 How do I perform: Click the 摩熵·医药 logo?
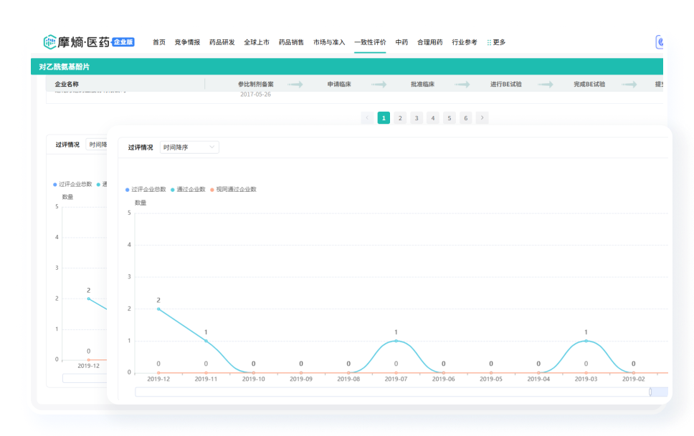(x=76, y=42)
